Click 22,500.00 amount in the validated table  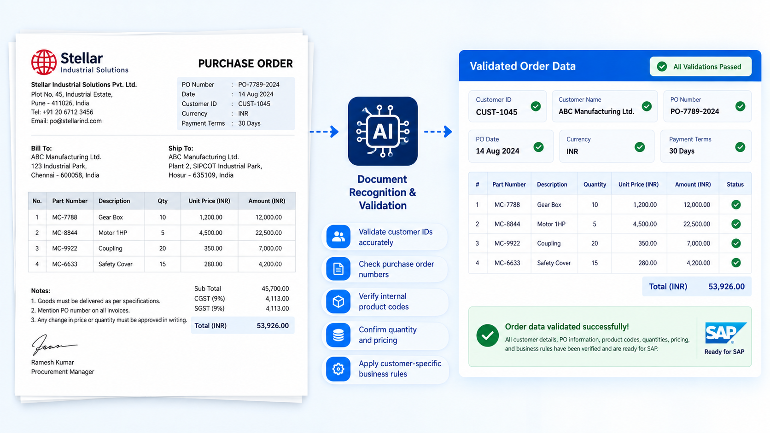[x=696, y=224]
